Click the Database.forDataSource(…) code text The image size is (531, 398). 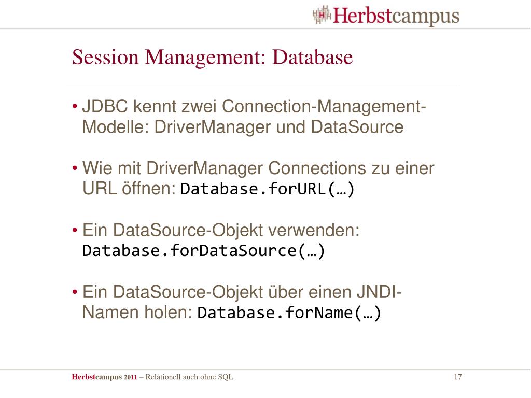204,251
